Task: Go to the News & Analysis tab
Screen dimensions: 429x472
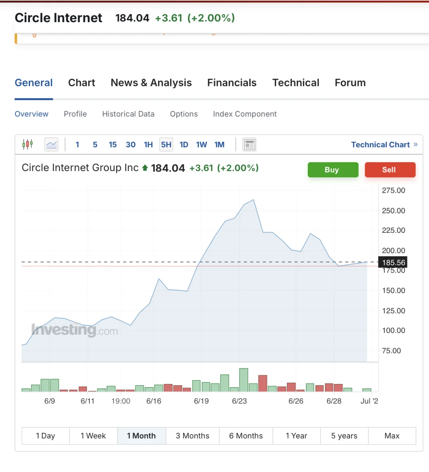Action: tap(151, 83)
